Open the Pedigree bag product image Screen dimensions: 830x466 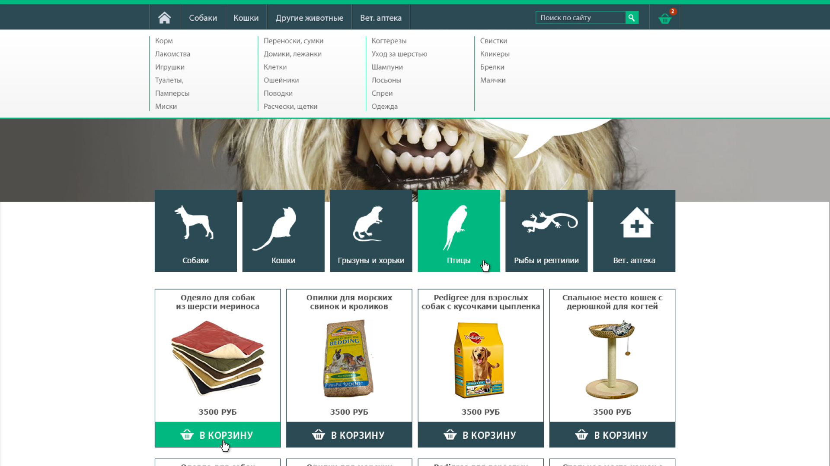480,360
